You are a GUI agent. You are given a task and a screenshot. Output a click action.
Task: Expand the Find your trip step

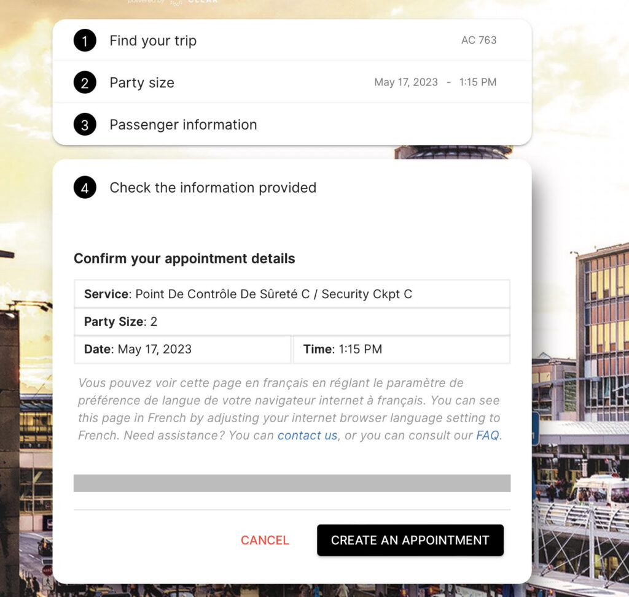[x=153, y=40]
